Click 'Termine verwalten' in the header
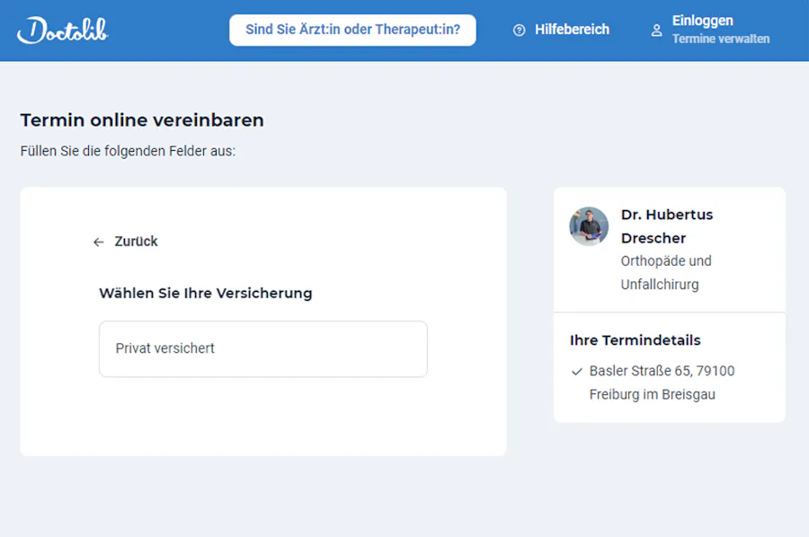 click(x=720, y=40)
